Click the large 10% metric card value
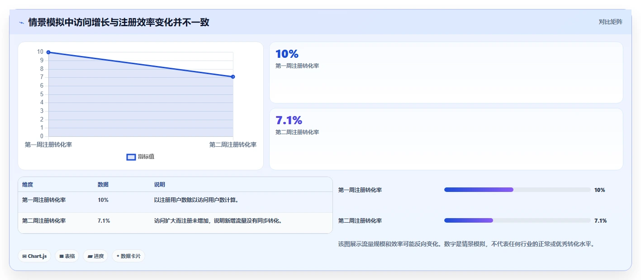This screenshot has width=641, height=280. click(x=287, y=54)
